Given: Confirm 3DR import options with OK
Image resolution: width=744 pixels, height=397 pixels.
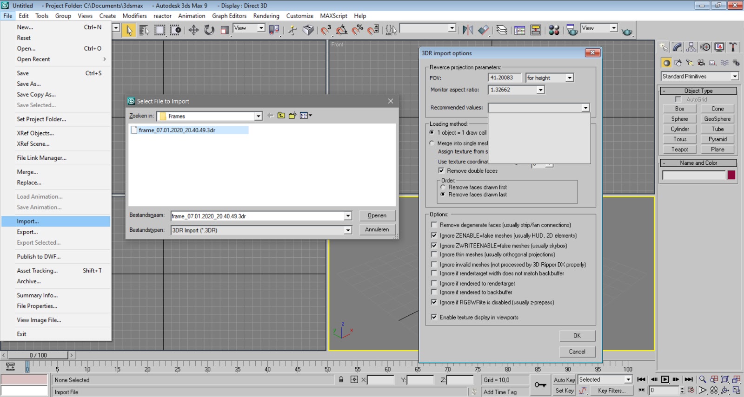Looking at the screenshot, I should click(577, 336).
